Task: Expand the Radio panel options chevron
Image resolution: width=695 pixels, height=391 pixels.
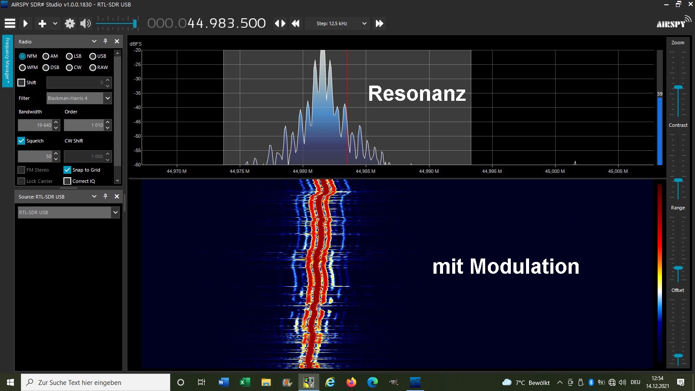Action: pyautogui.click(x=94, y=41)
